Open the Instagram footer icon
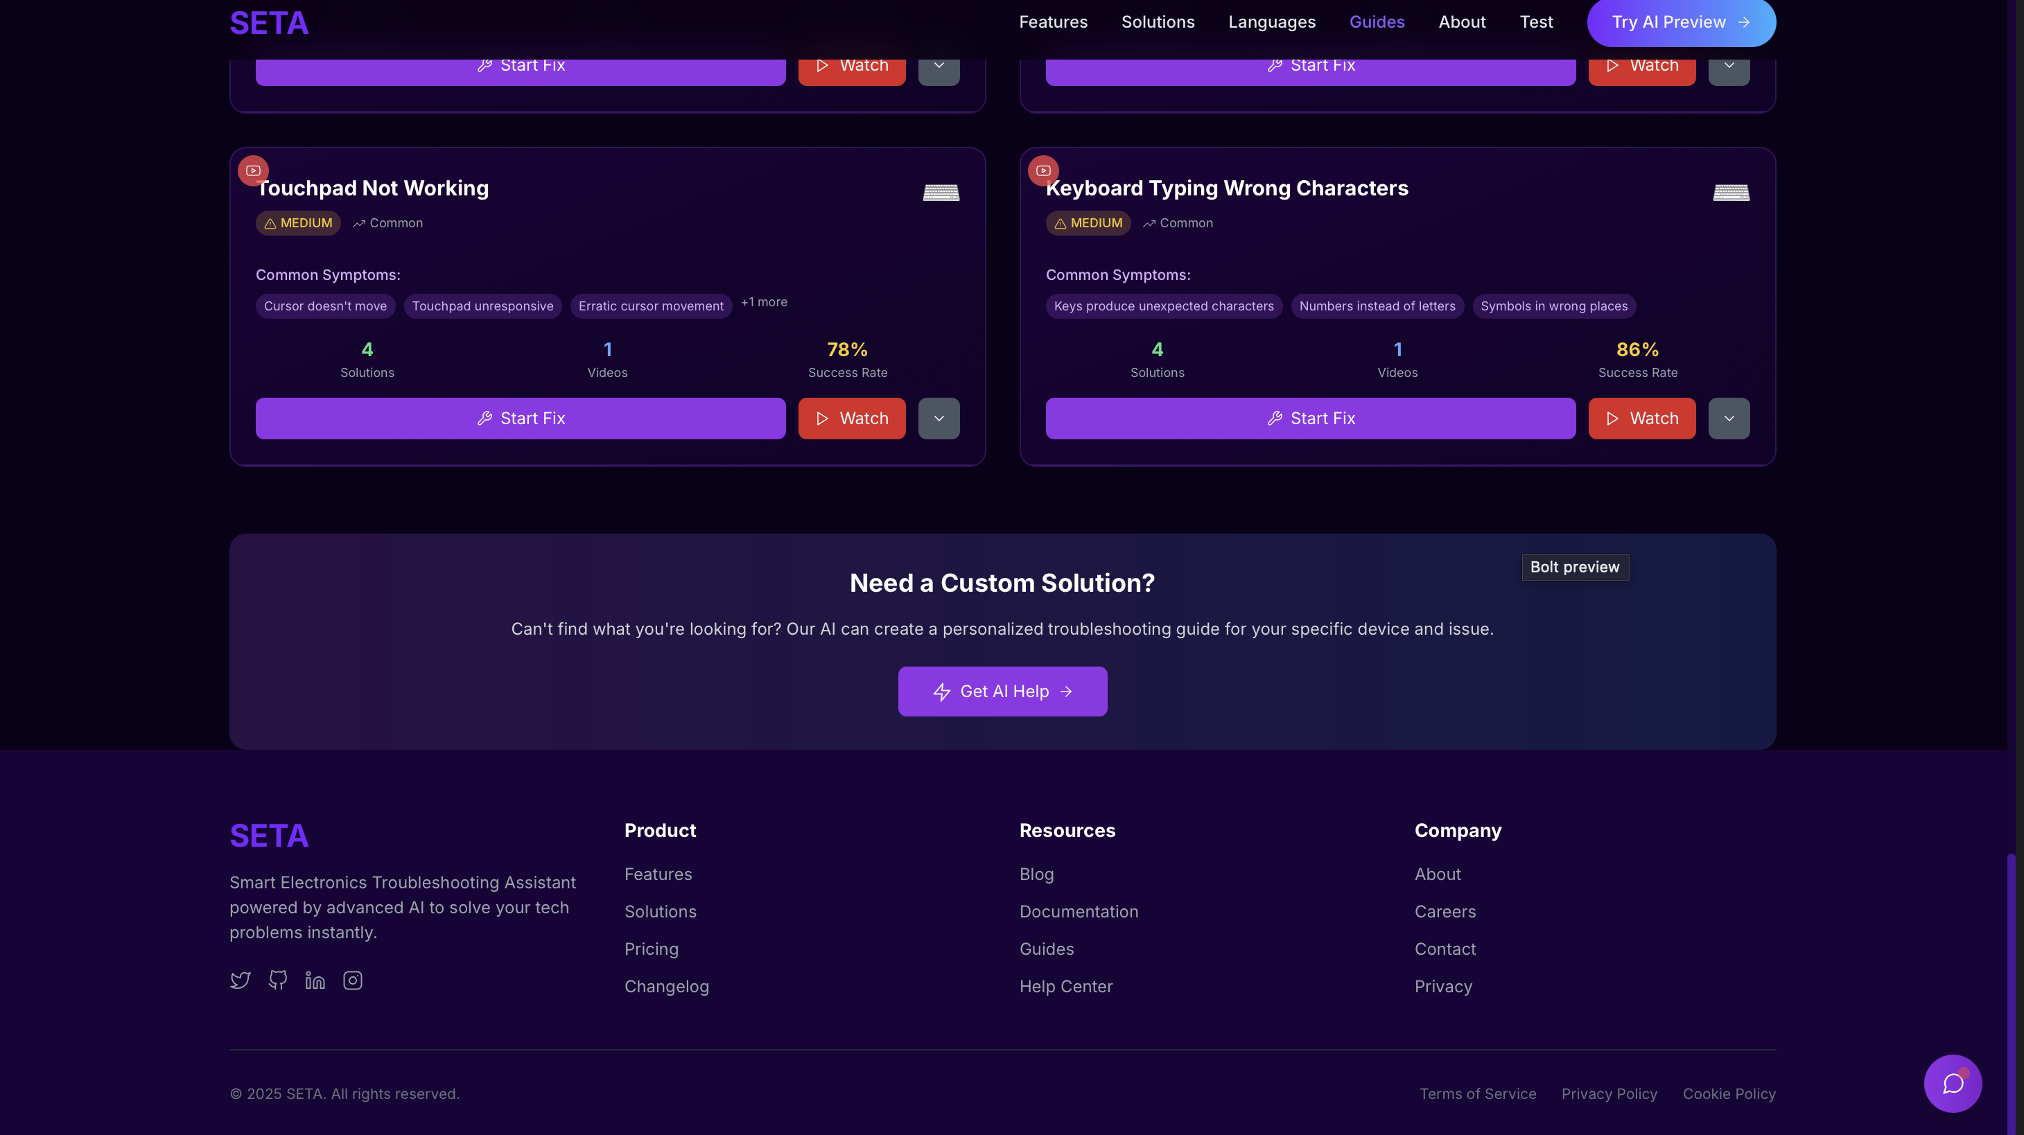 pos(353,980)
